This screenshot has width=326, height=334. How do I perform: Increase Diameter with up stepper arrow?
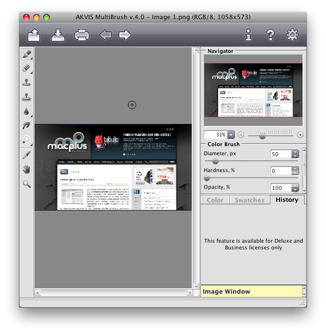[x=295, y=152]
